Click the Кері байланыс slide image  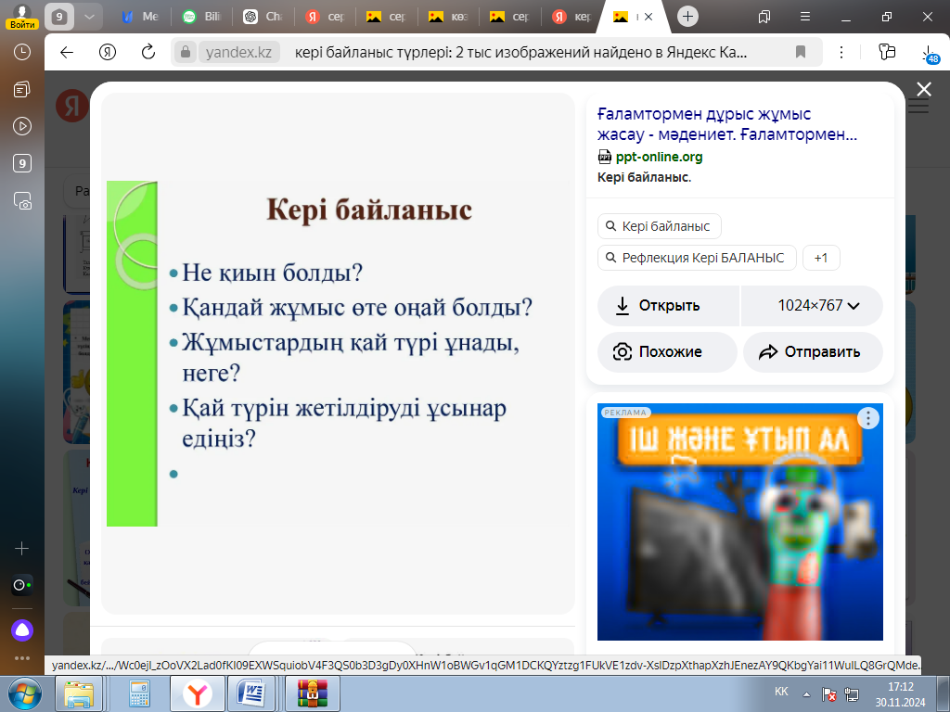pos(338,353)
